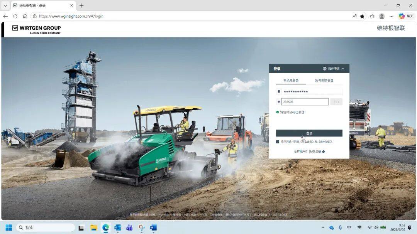Viewport: 417px width, 234px height.
Task: Click the 免费注册 link
Action: [x=315, y=152]
